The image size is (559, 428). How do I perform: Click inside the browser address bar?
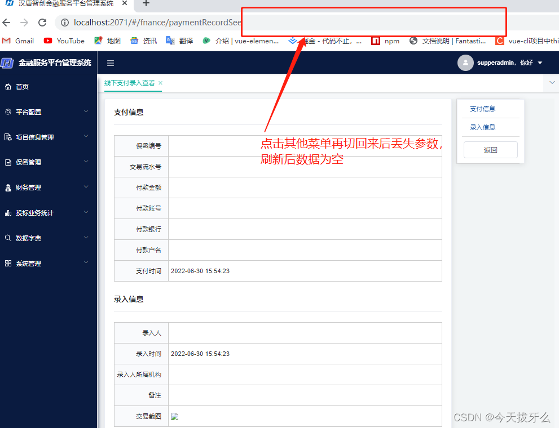(169, 23)
